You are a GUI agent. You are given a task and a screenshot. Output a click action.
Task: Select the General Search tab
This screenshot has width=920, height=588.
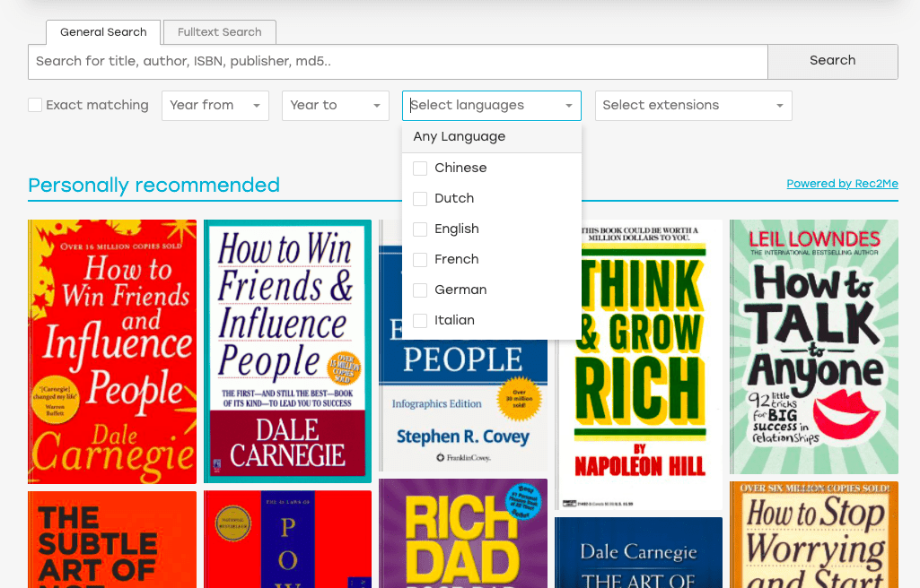click(103, 32)
